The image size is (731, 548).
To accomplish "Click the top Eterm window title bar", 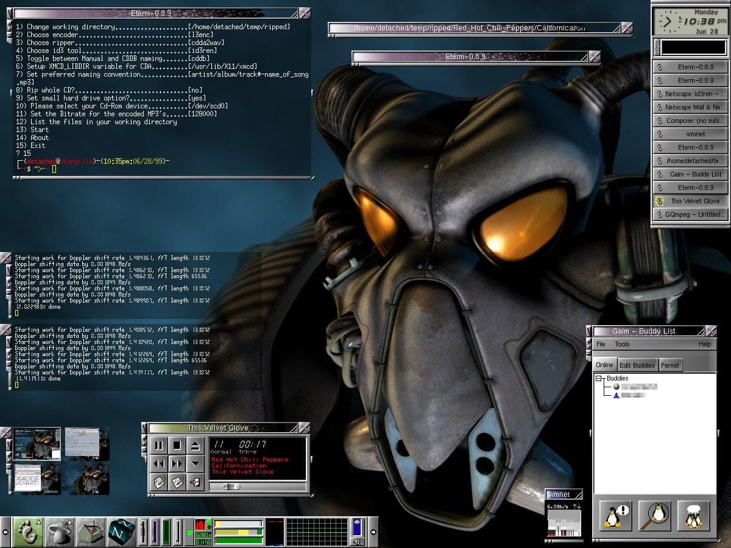I will point(155,13).
